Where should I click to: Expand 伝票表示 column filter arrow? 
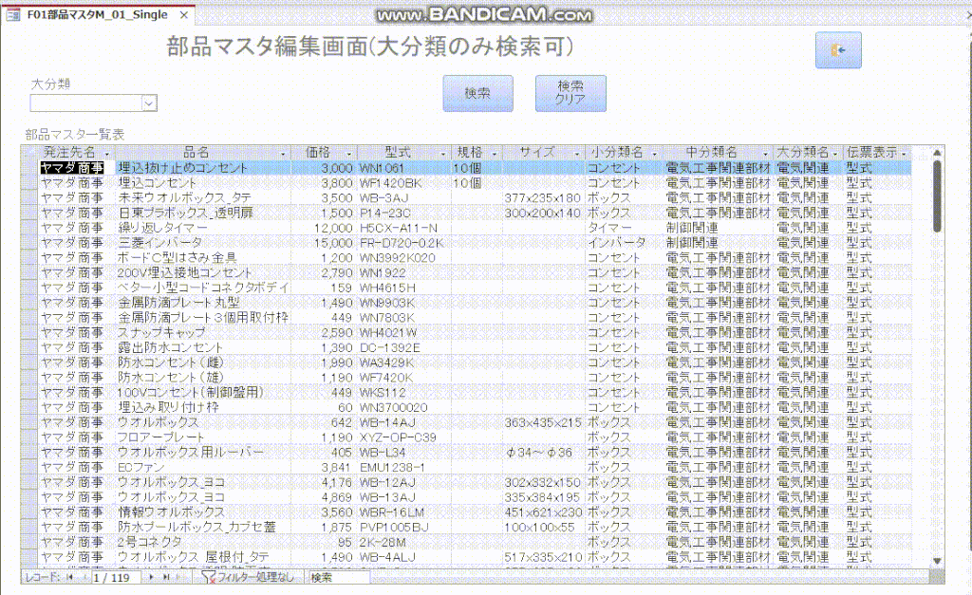pyautogui.click(x=904, y=153)
